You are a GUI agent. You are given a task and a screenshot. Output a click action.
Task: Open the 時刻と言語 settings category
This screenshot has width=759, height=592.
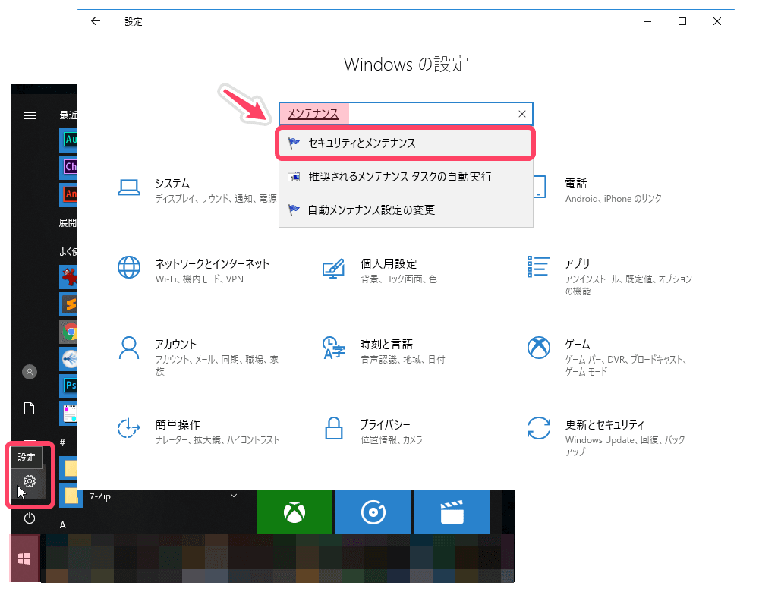[383, 351]
